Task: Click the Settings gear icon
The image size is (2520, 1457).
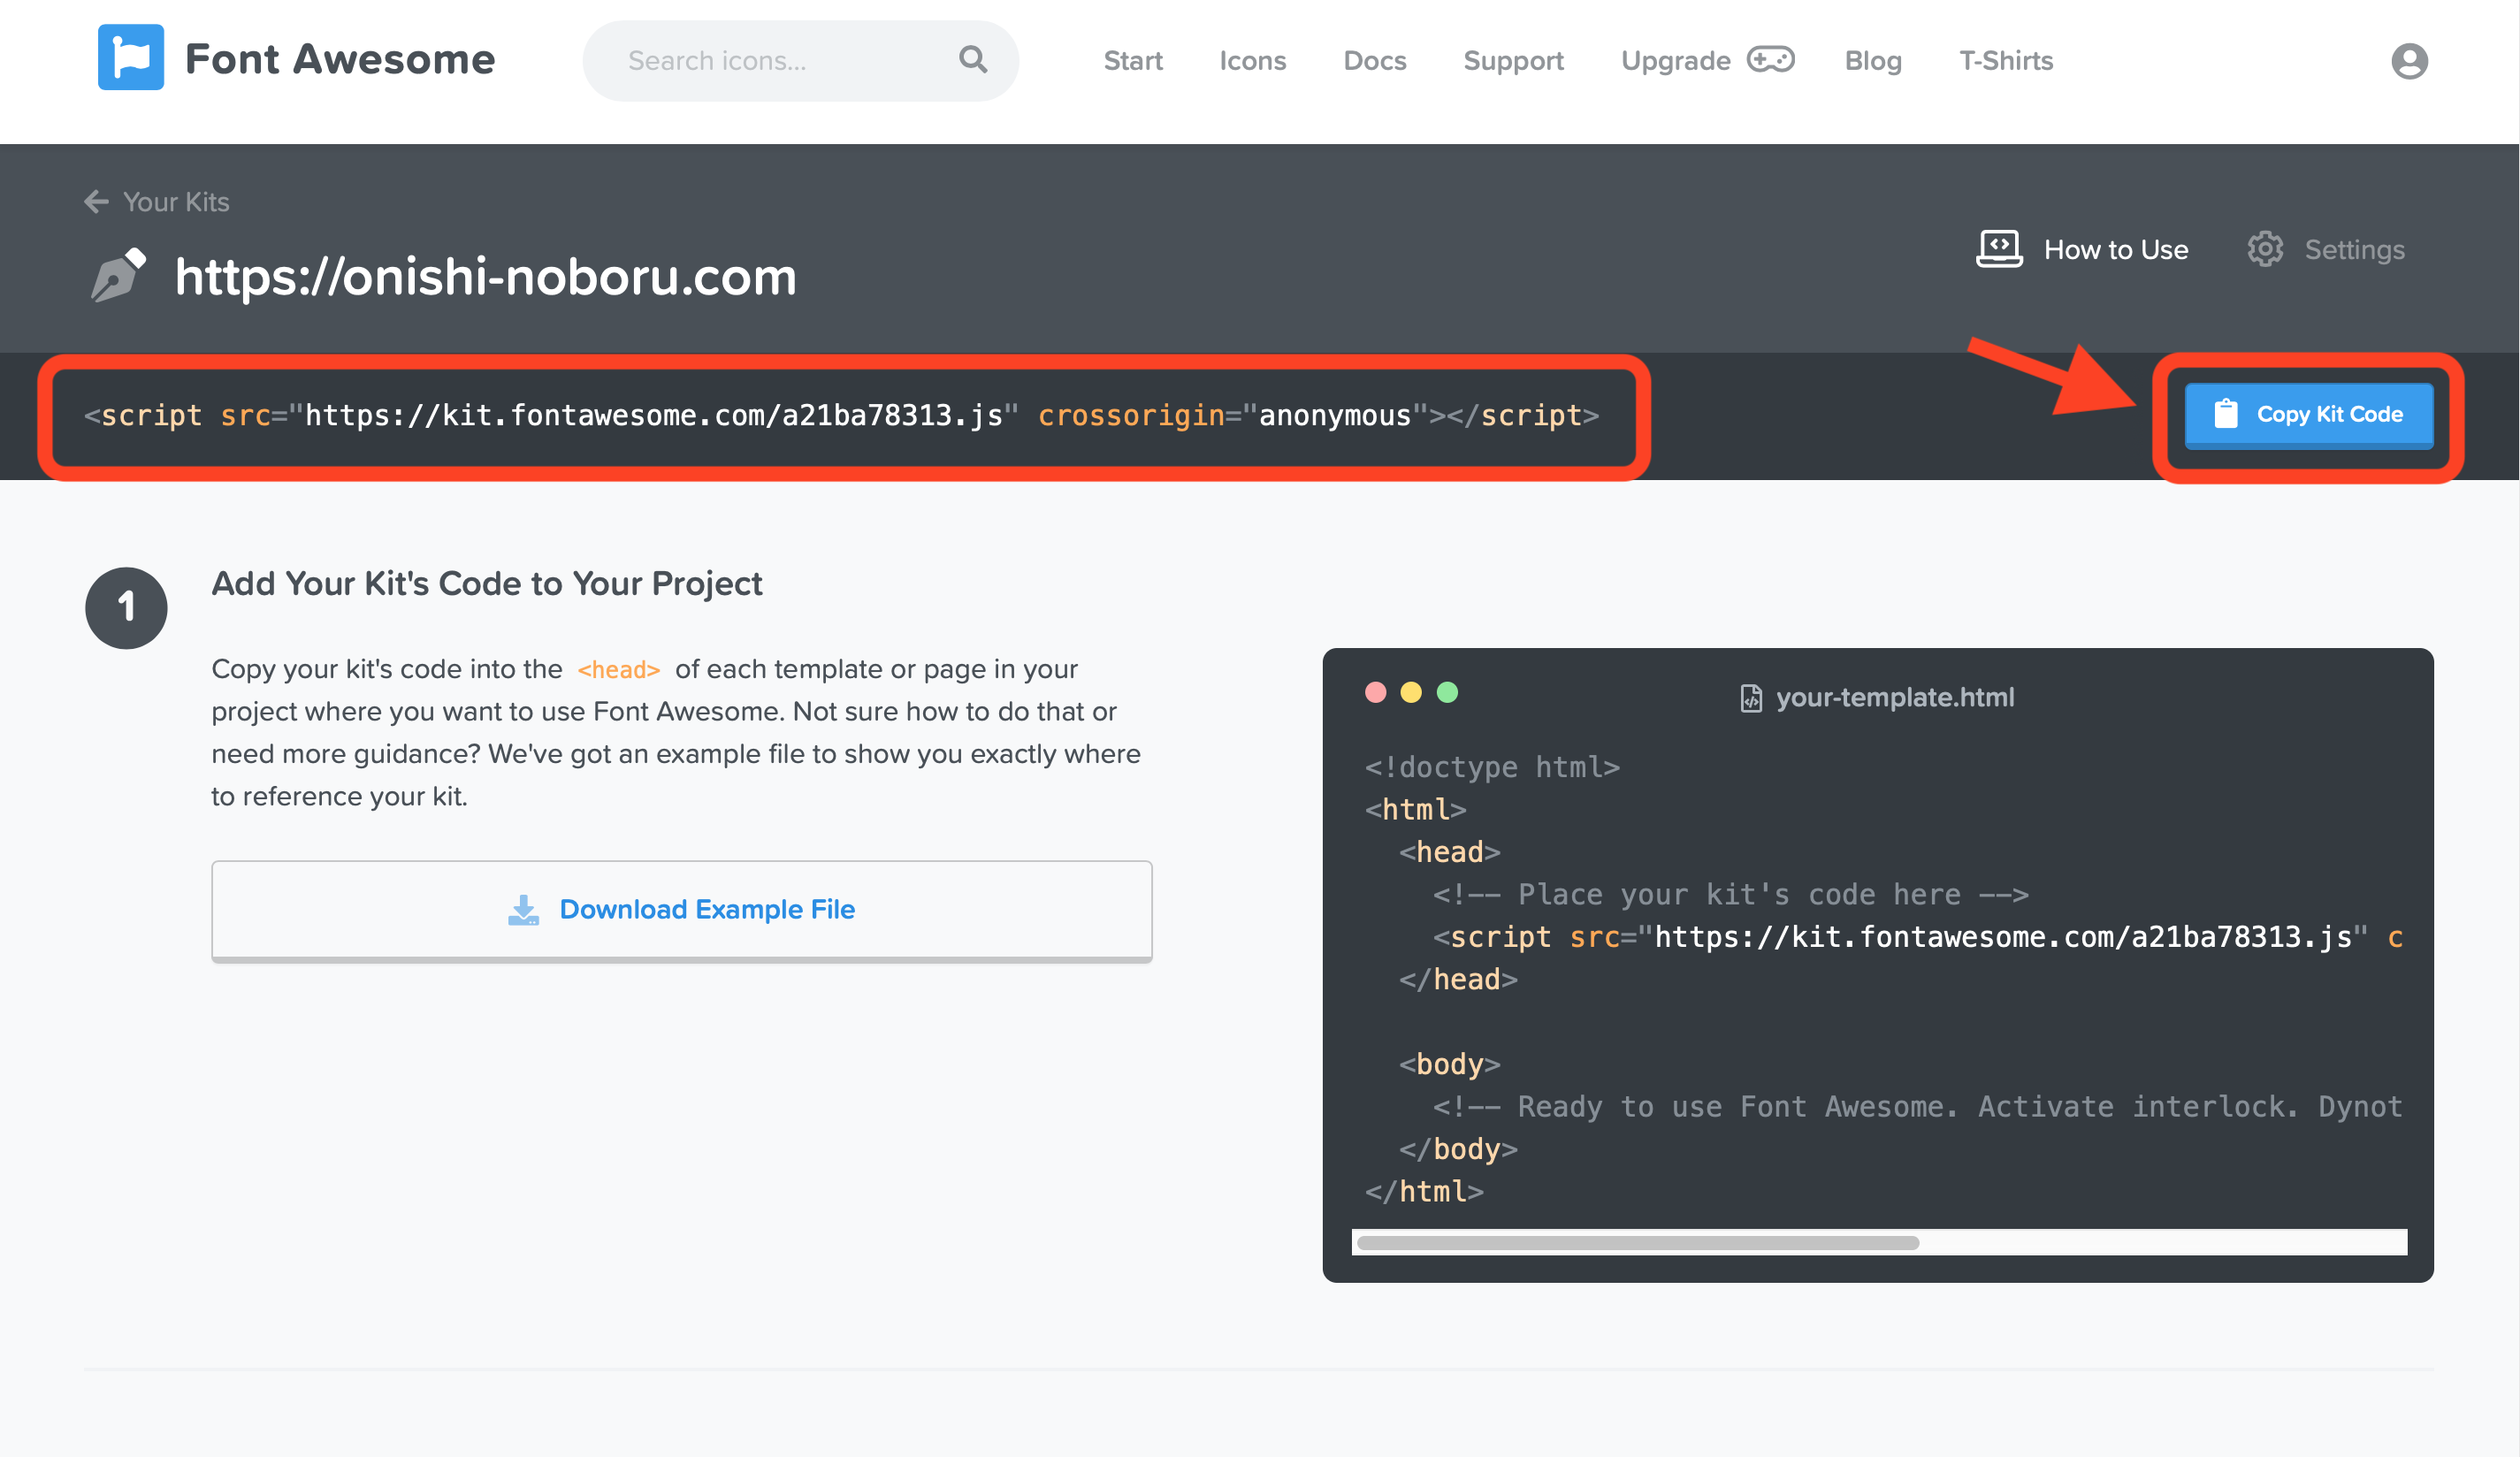Action: coord(2266,249)
